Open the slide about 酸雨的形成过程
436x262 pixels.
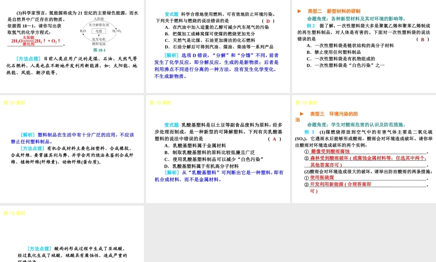point(72,234)
